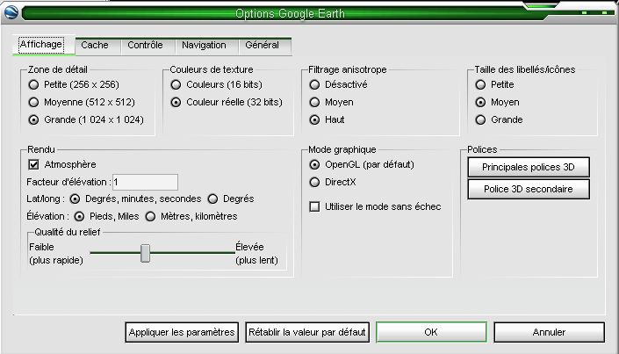Open Principales polices 3D settings
The width and height of the screenshot is (619, 354).
pos(529,167)
